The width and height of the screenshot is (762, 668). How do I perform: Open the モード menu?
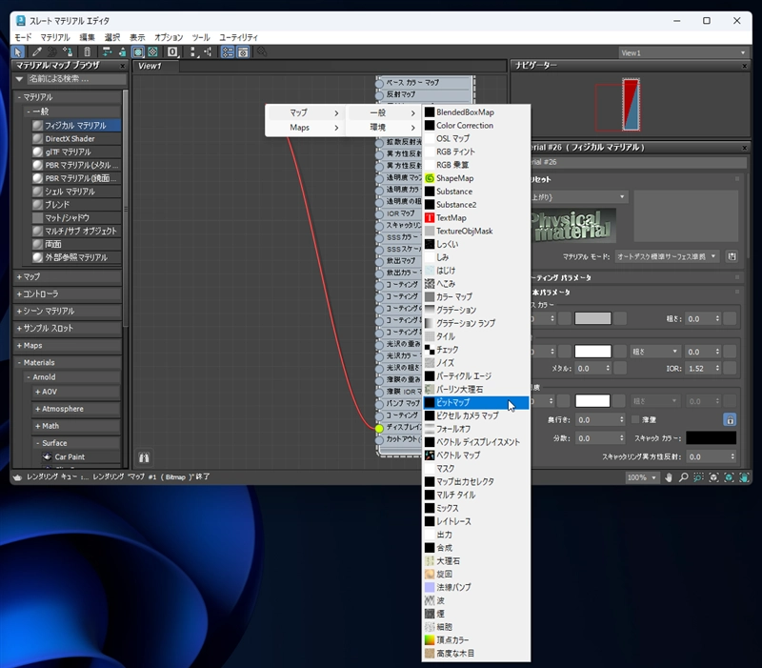(23, 37)
